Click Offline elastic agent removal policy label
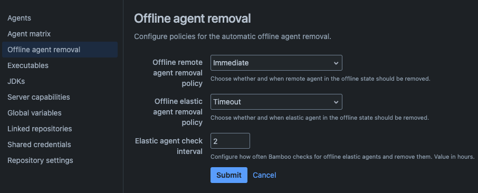 click(178, 112)
